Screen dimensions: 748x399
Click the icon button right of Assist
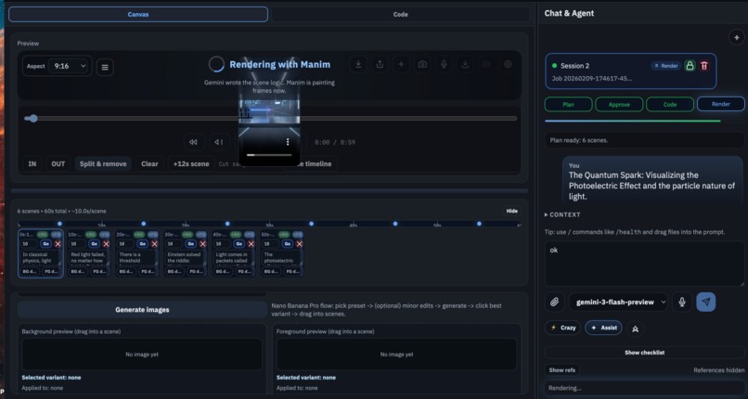point(635,328)
